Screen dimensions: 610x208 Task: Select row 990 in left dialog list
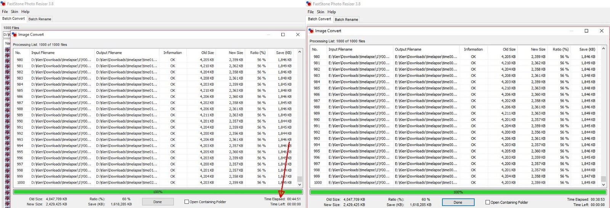(x=155, y=121)
